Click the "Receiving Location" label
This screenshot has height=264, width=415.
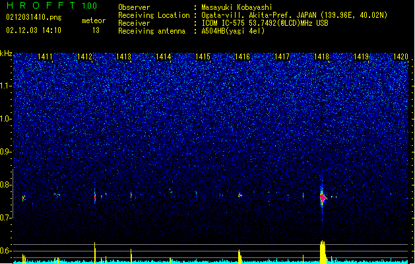154,15
